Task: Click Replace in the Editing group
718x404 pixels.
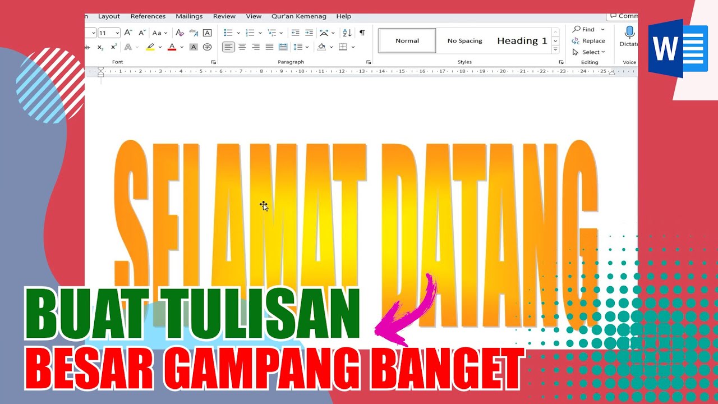Action: [588, 40]
